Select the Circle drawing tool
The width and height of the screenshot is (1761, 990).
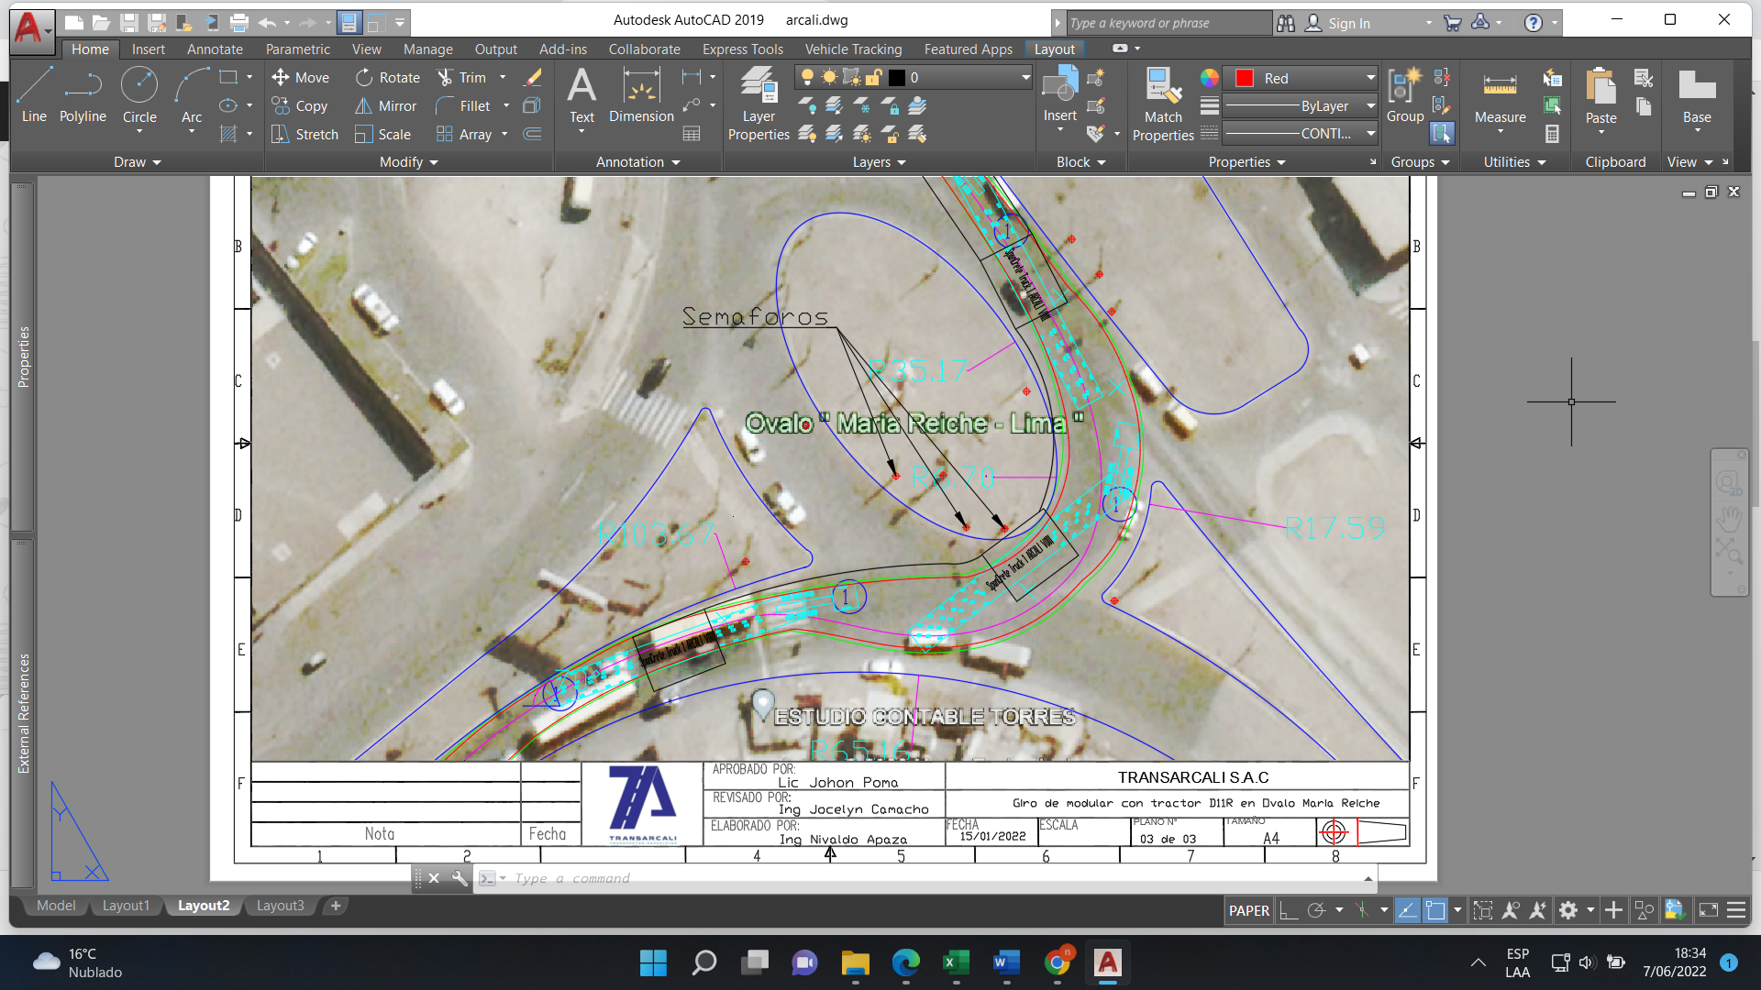click(139, 96)
